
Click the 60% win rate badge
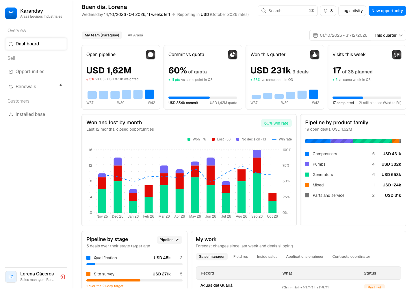pyautogui.click(x=276, y=123)
